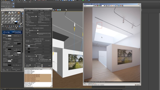Viewport: 160px width, 90px height.
Task: Switch to RGB channel icon in frame buffer
Action: [95, 6]
